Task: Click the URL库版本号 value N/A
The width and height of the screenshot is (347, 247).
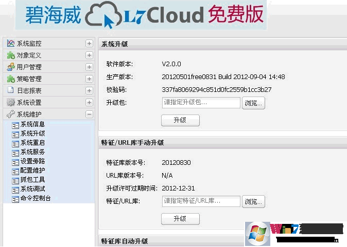Action: tap(167, 176)
